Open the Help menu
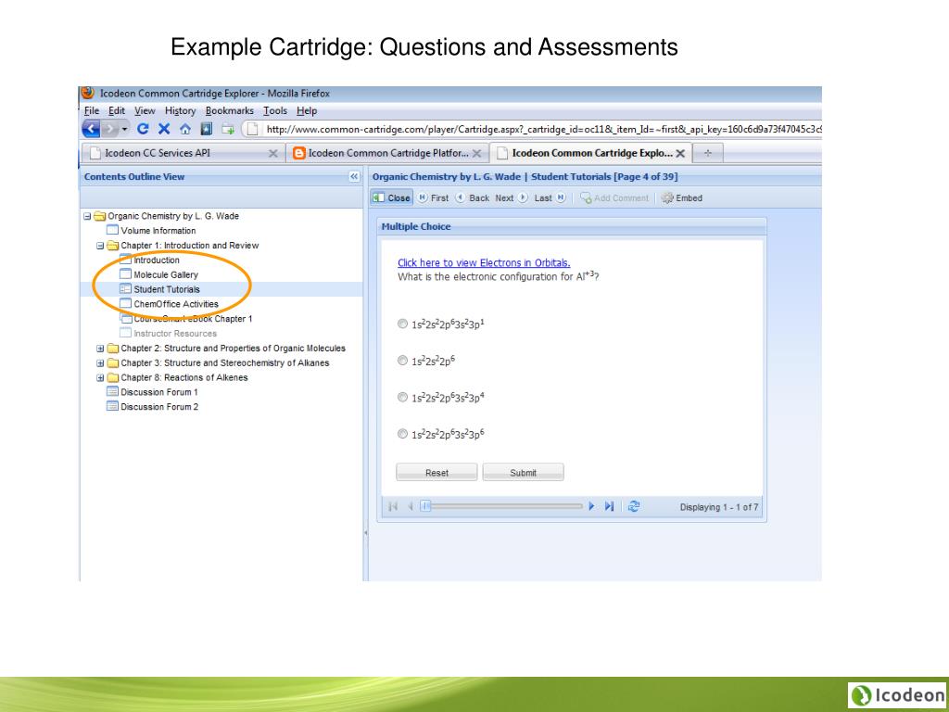The image size is (949, 712). (307, 111)
